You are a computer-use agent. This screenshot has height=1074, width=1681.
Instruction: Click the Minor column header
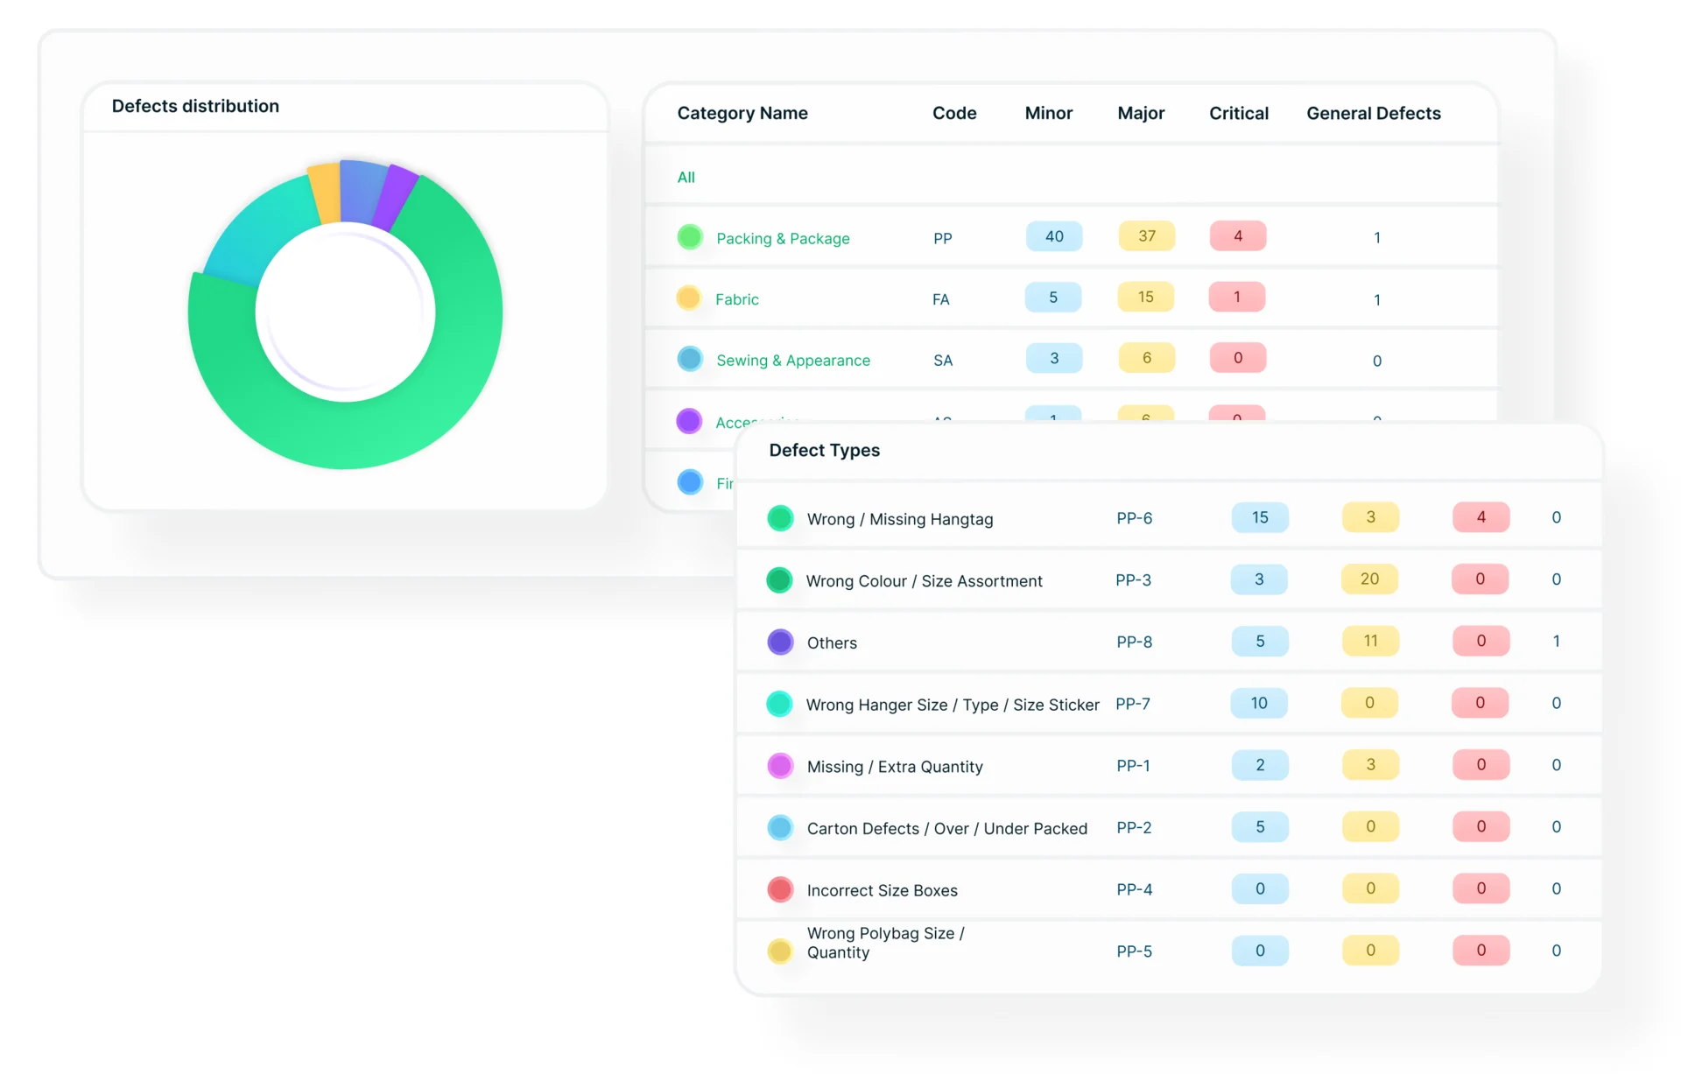click(x=1049, y=114)
